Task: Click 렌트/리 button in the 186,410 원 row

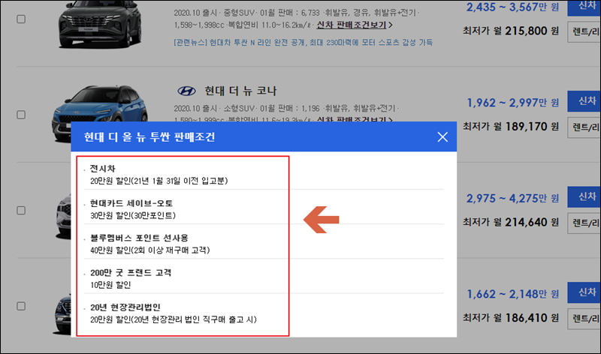Action: [584, 319]
